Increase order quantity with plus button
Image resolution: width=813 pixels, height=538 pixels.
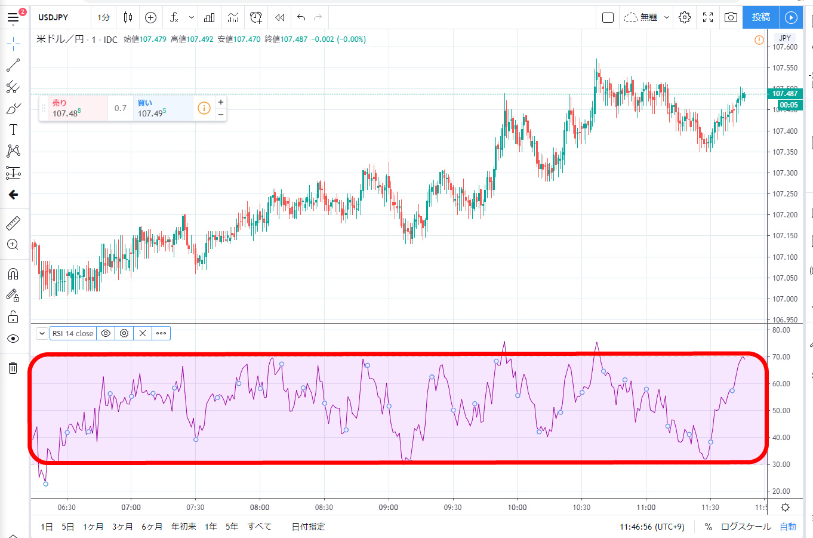click(221, 102)
